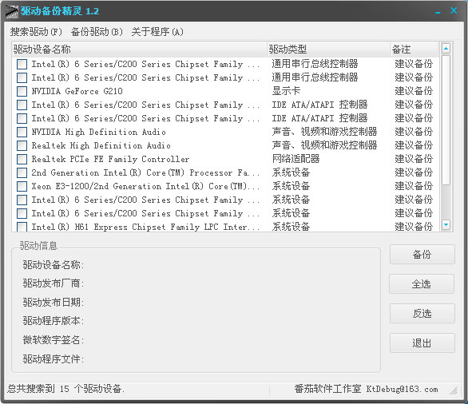Click the 驱动发布厂商 label
This screenshot has width=468, height=404.
click(x=54, y=283)
